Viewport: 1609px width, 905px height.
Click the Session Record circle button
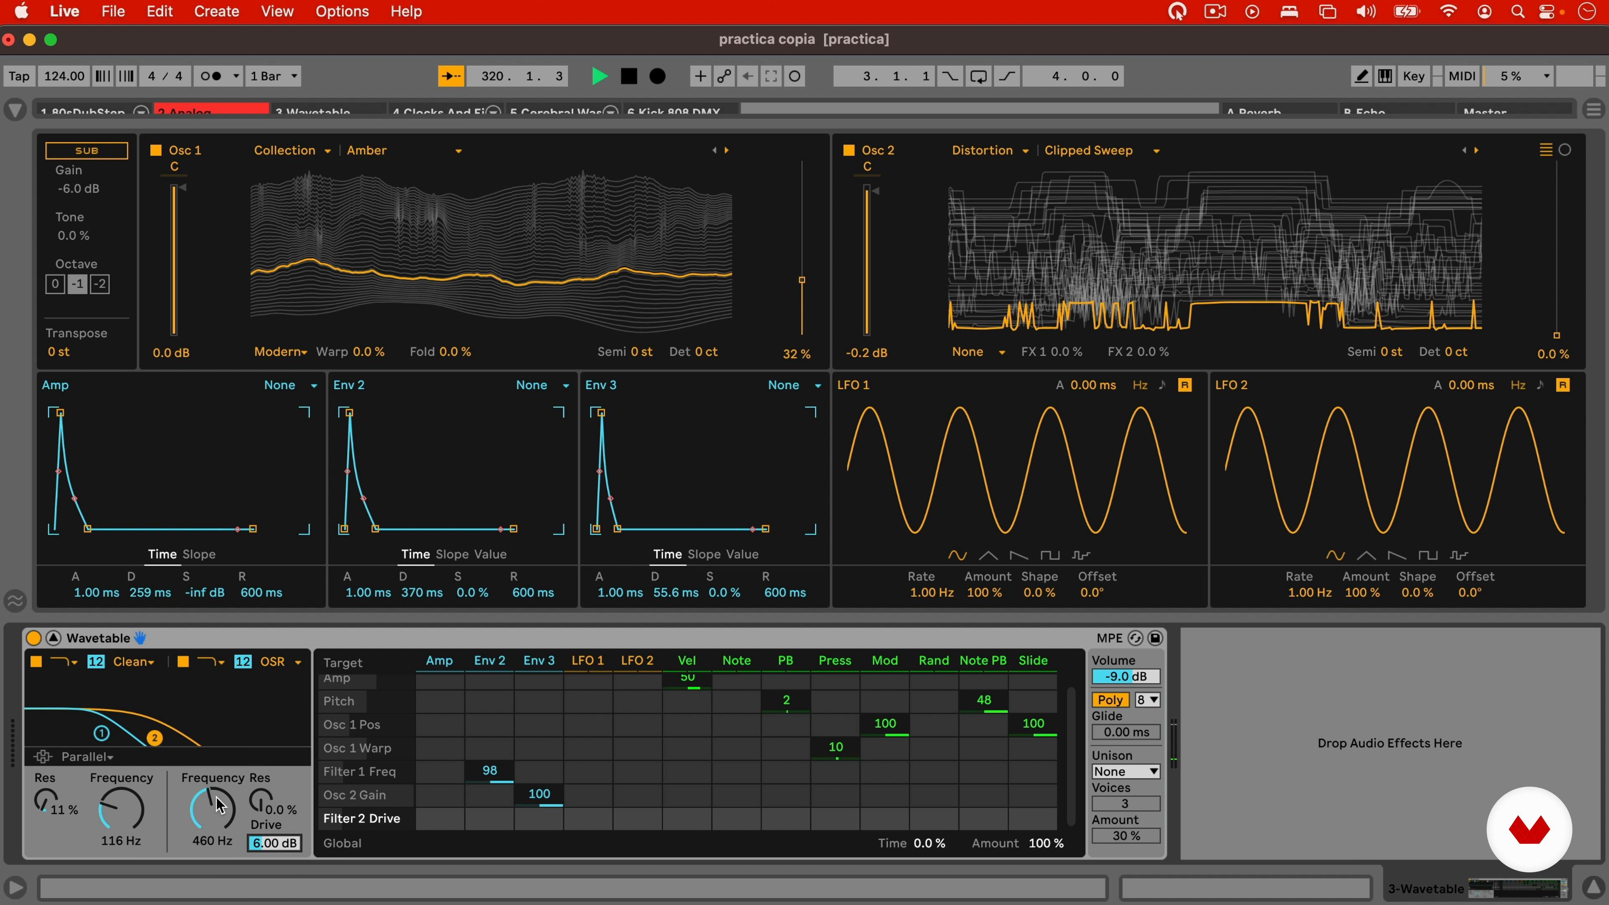pyautogui.click(x=795, y=76)
